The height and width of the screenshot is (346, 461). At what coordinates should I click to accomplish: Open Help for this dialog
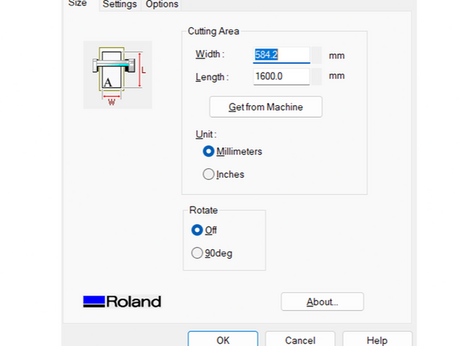(377, 339)
